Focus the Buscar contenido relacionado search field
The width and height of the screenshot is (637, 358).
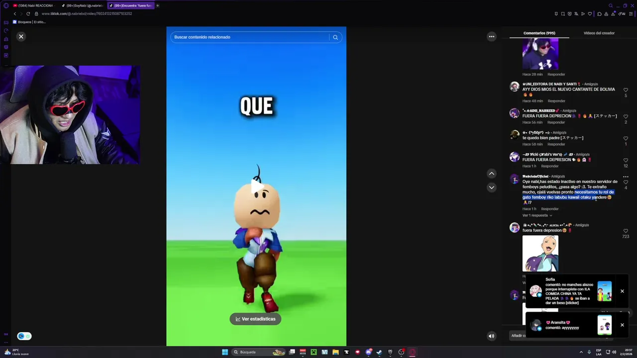pos(250,37)
